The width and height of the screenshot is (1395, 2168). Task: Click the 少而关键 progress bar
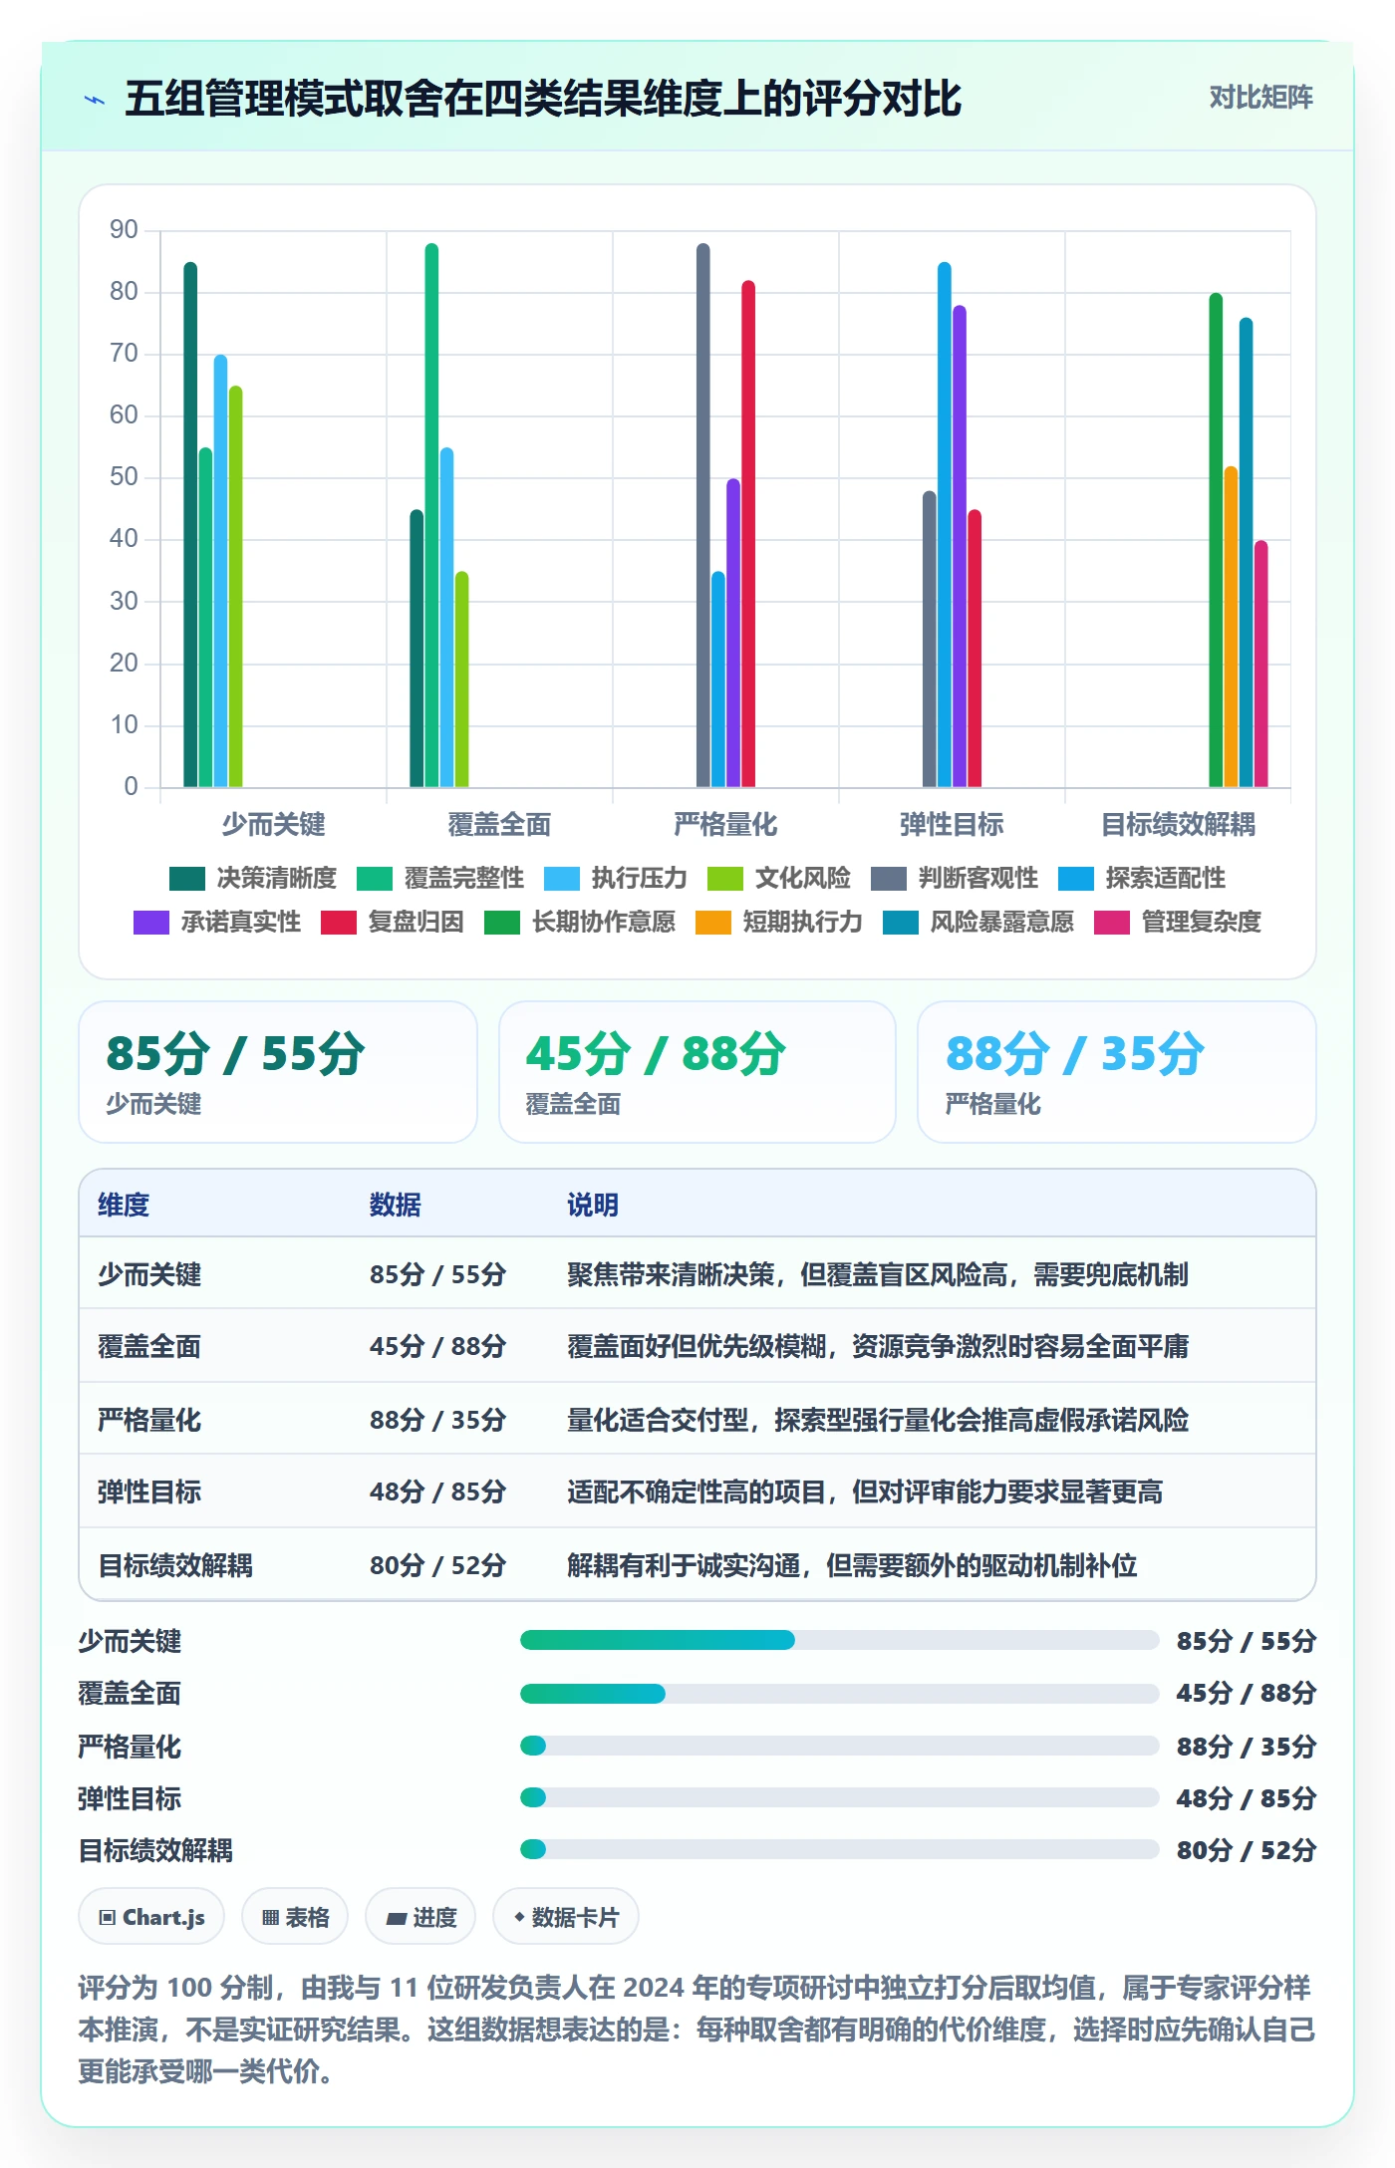click(839, 1640)
